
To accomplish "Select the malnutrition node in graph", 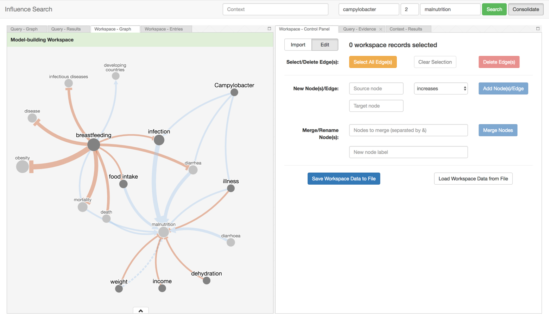I will click(163, 232).
